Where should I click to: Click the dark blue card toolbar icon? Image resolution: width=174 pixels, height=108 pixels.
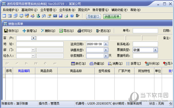(x=55, y=16)
